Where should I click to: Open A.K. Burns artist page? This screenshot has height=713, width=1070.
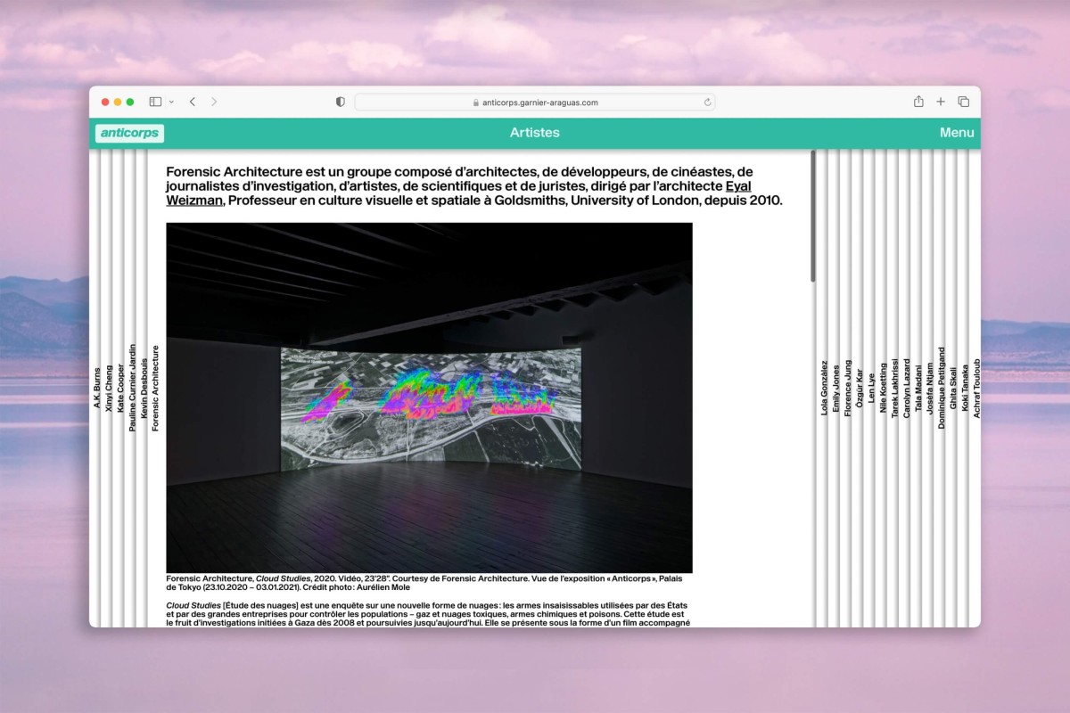click(x=98, y=388)
